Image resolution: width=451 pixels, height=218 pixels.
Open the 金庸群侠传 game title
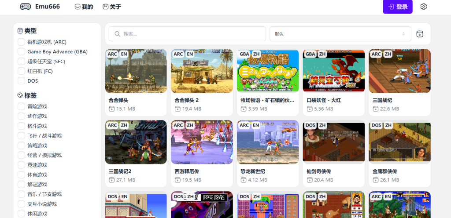click(x=385, y=171)
